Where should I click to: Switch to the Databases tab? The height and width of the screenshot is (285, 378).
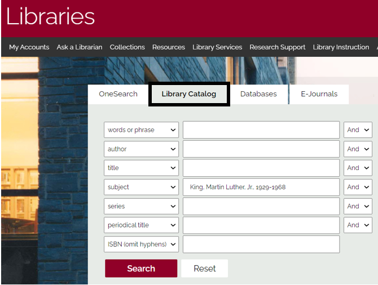[258, 94]
